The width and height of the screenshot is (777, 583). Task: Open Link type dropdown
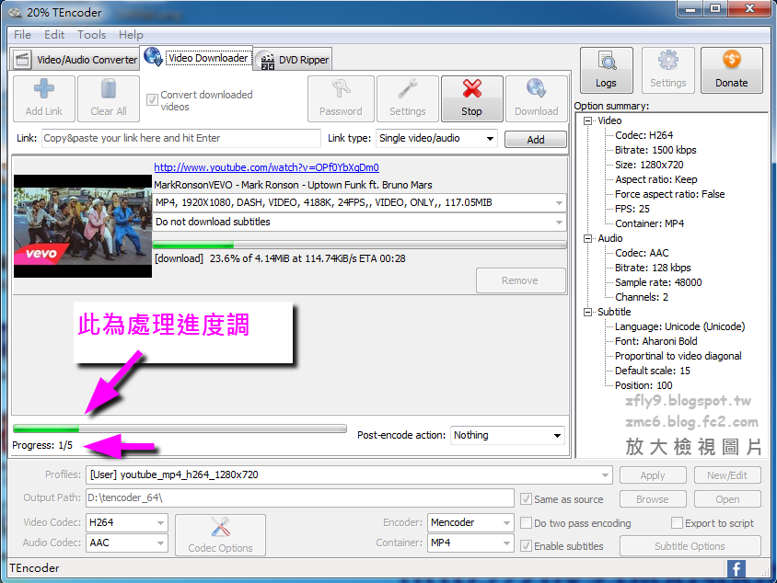(436, 139)
